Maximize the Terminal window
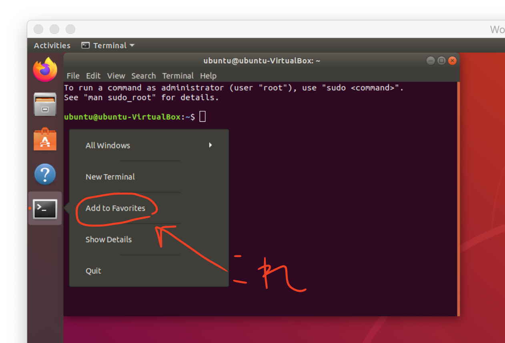The height and width of the screenshot is (343, 505). click(x=441, y=61)
